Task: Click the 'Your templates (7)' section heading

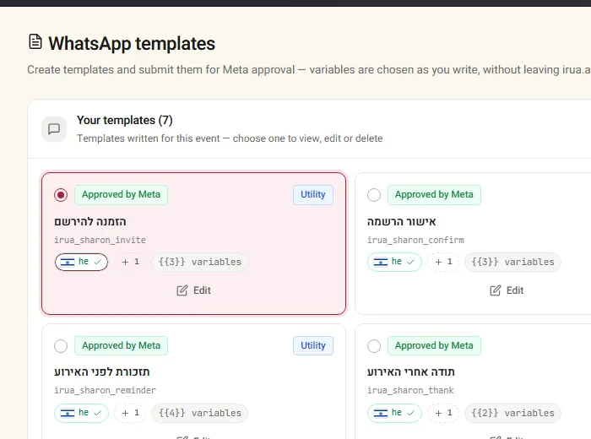Action: [125, 120]
